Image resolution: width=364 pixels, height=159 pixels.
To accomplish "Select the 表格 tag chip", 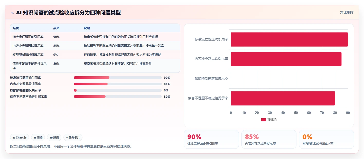I will tap(38, 137).
